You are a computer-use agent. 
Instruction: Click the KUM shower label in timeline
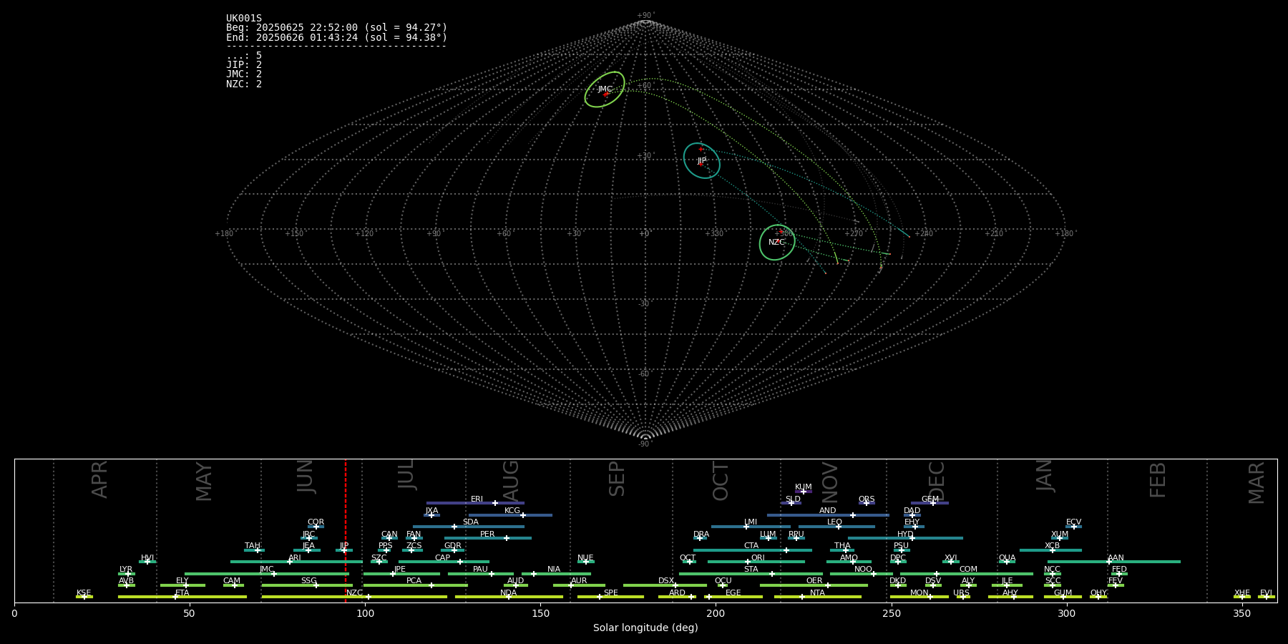pyautogui.click(x=804, y=487)
